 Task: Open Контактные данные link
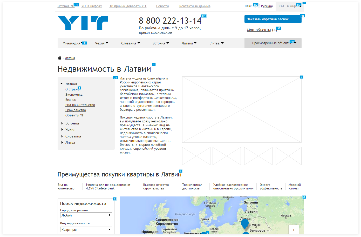point(195,6)
